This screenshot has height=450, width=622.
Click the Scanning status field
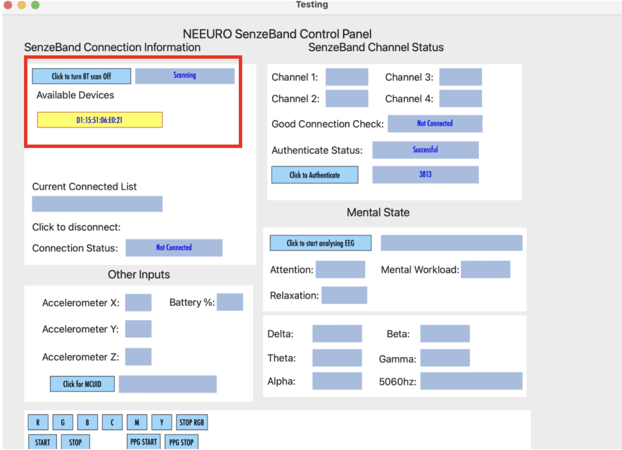coord(185,76)
